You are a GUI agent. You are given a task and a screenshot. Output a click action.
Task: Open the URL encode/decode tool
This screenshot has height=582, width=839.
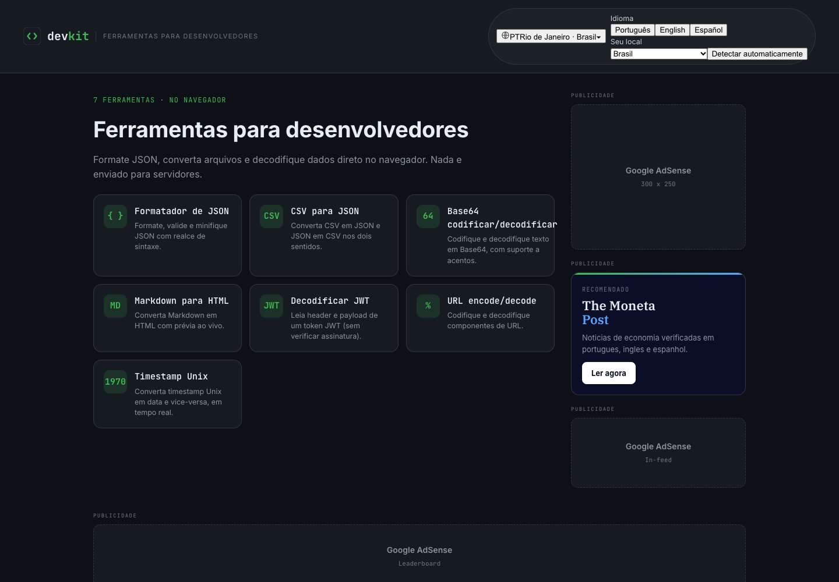pos(480,318)
